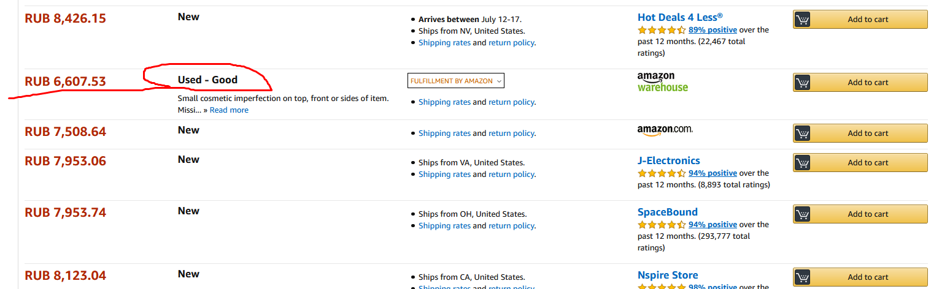Expand the Fulfillment by Amazon dropdown

tap(456, 81)
